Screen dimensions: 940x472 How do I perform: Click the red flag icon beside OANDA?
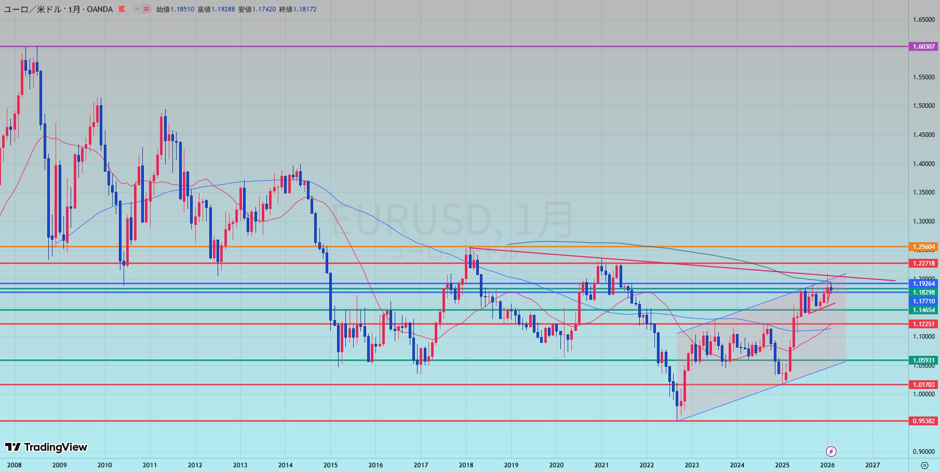122,9
